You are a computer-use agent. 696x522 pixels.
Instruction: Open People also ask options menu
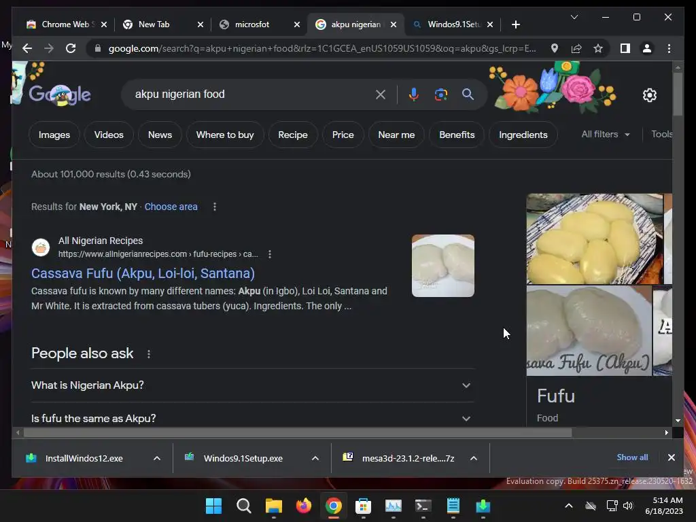pyautogui.click(x=149, y=354)
